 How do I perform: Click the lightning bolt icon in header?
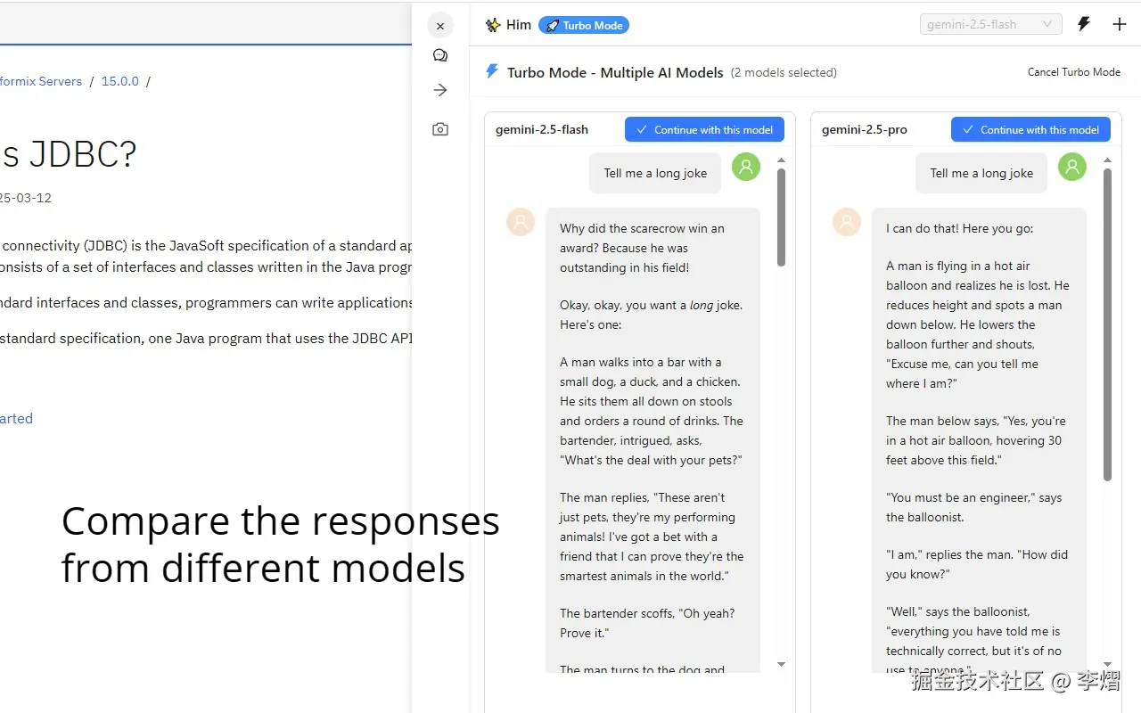click(1084, 24)
